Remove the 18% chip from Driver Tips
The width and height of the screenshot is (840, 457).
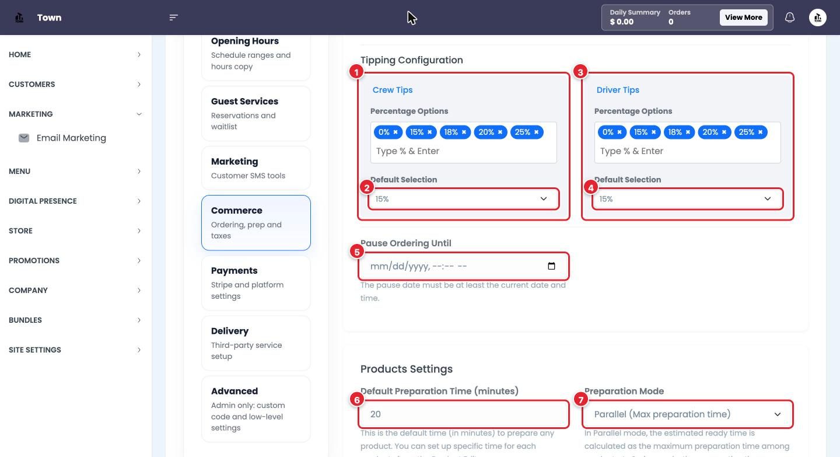[x=688, y=132]
